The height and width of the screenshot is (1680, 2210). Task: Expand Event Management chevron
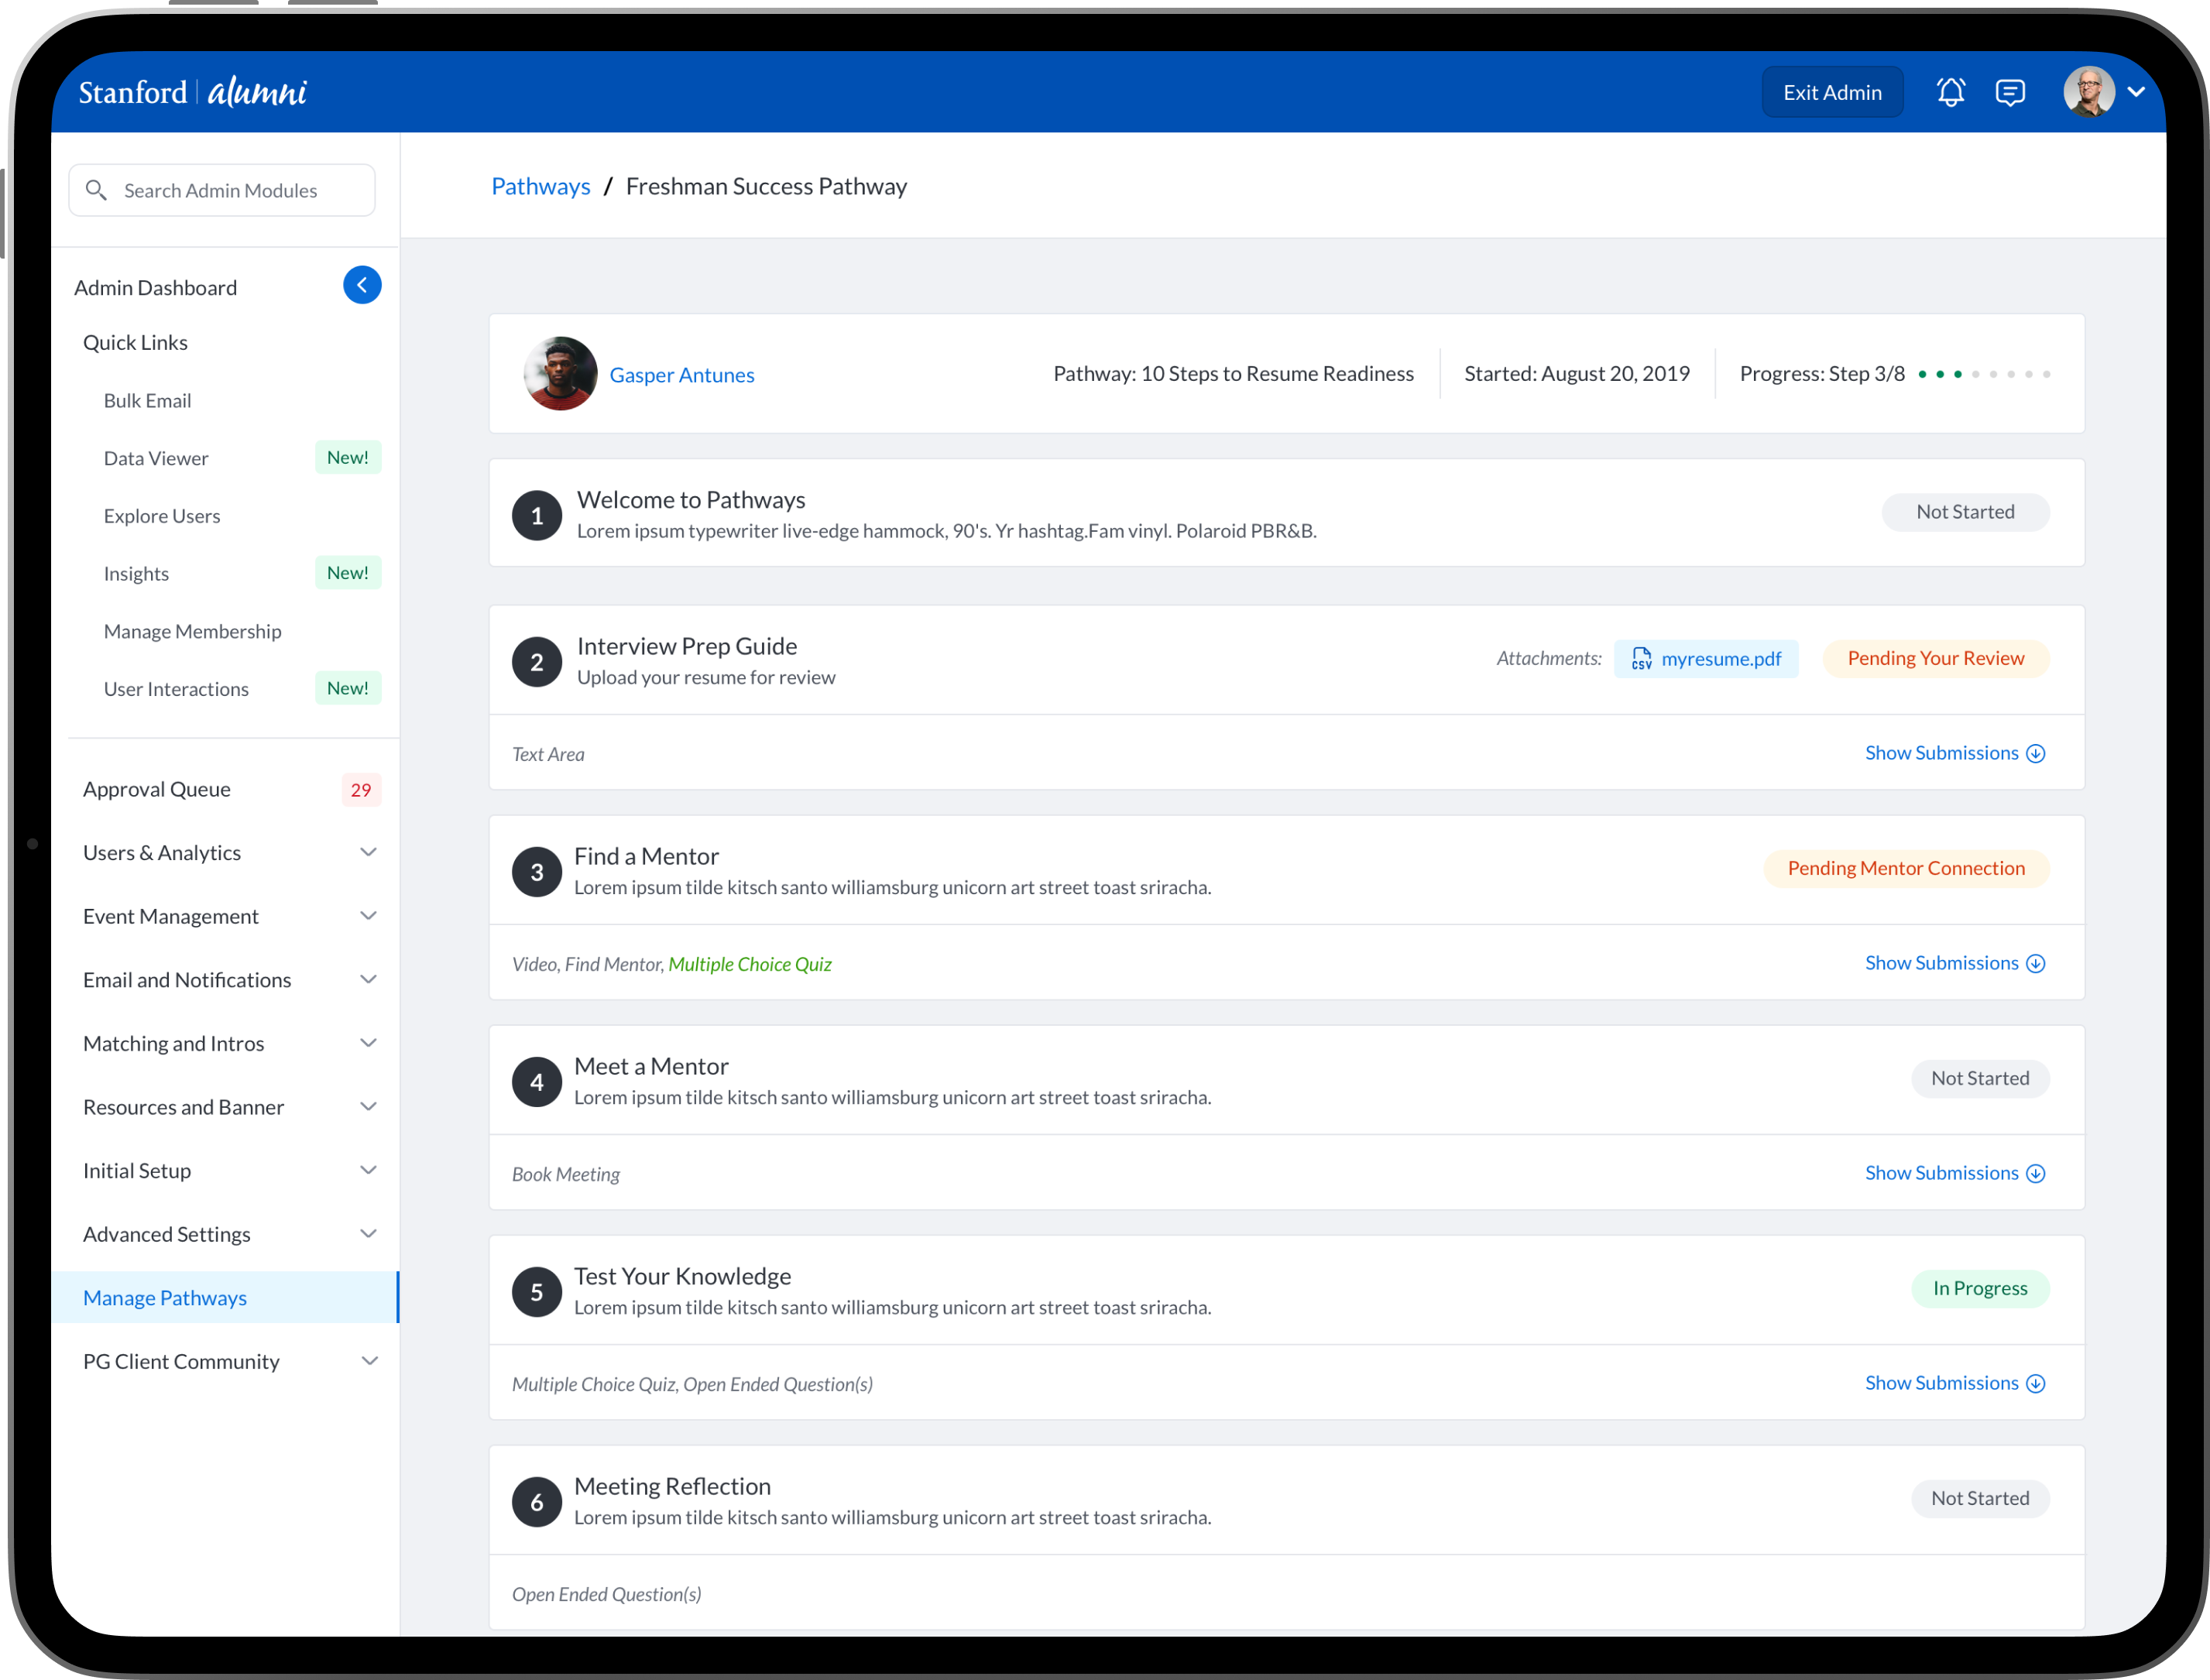coord(368,916)
